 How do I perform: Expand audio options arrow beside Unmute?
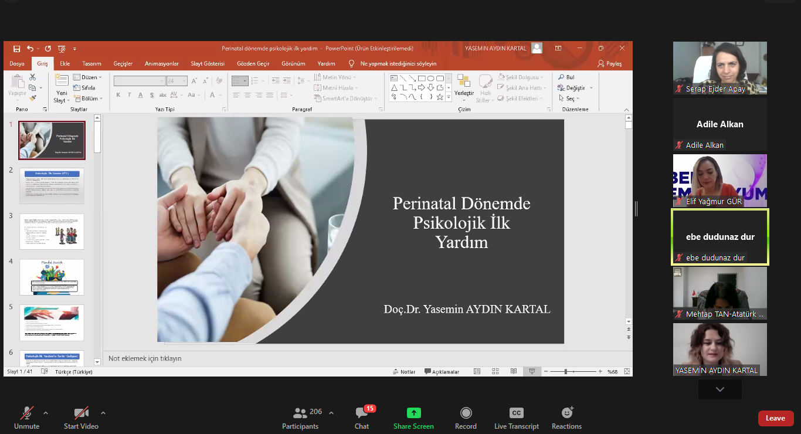[46, 413]
